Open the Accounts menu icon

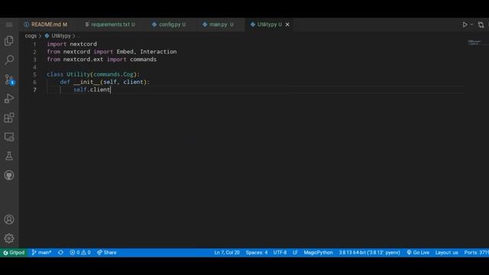tap(9, 219)
